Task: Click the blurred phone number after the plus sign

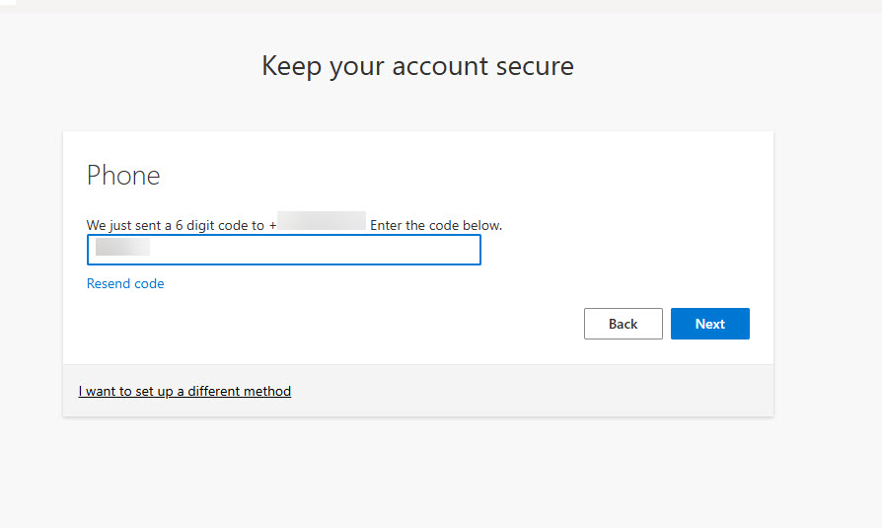Action: (322, 221)
